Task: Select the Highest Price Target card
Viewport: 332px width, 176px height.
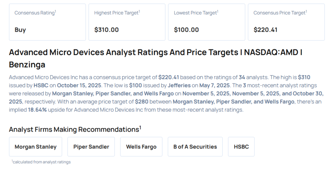Action: click(127, 22)
